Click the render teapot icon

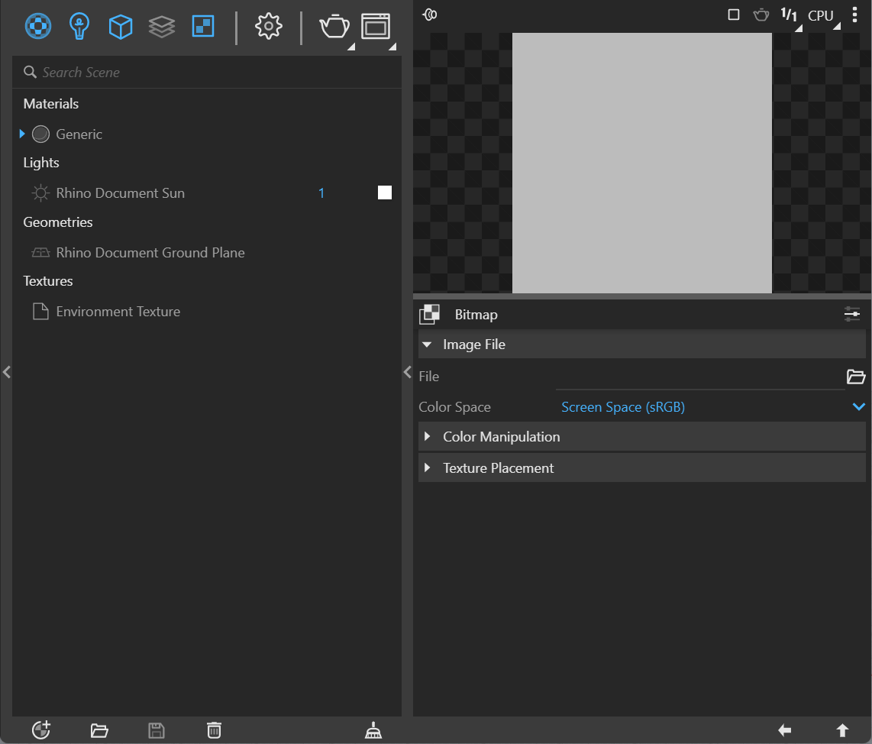tap(334, 26)
